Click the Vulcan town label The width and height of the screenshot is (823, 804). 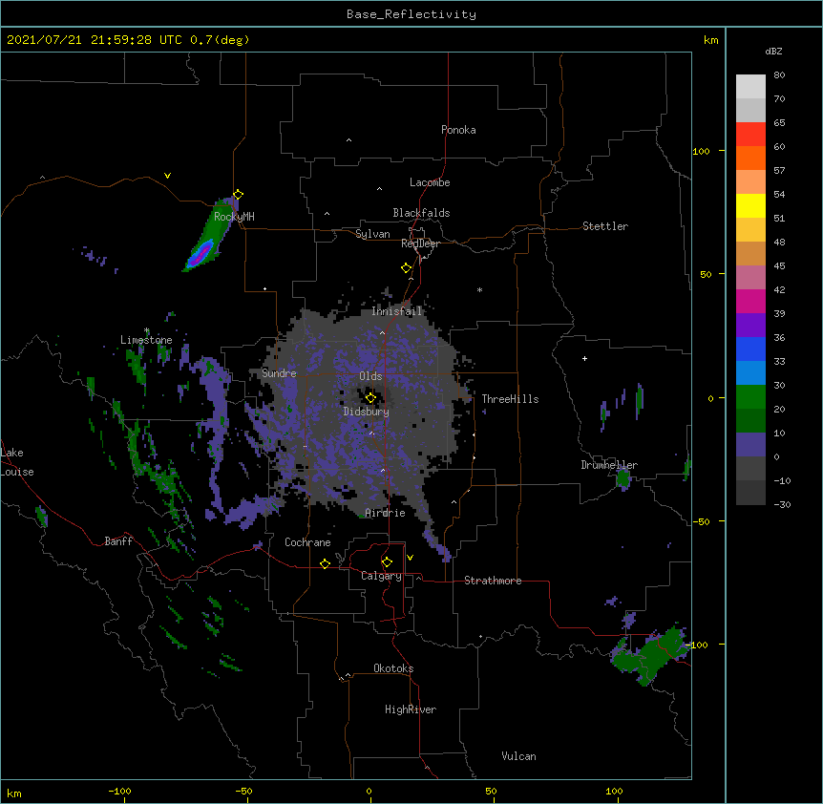coord(518,756)
